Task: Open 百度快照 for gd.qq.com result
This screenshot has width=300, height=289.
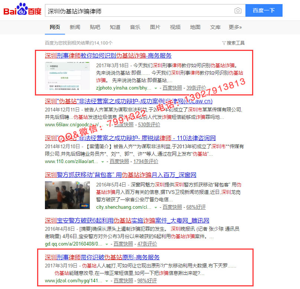Action: click(123, 244)
